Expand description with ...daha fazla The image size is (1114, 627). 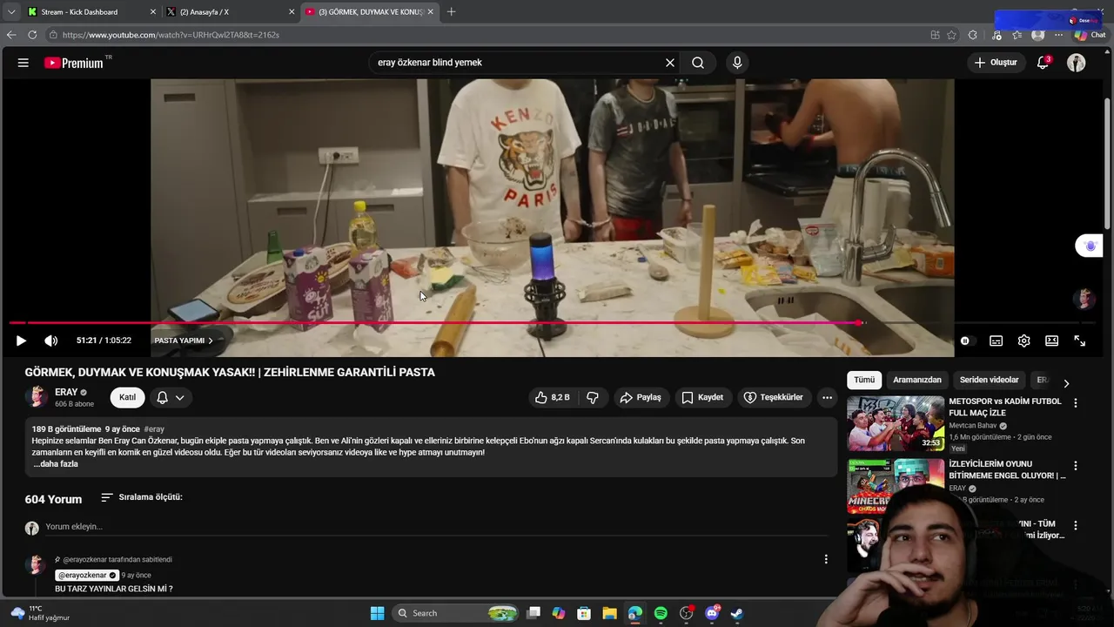click(x=56, y=464)
